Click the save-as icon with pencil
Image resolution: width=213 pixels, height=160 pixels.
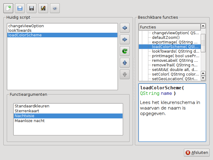click(43, 8)
